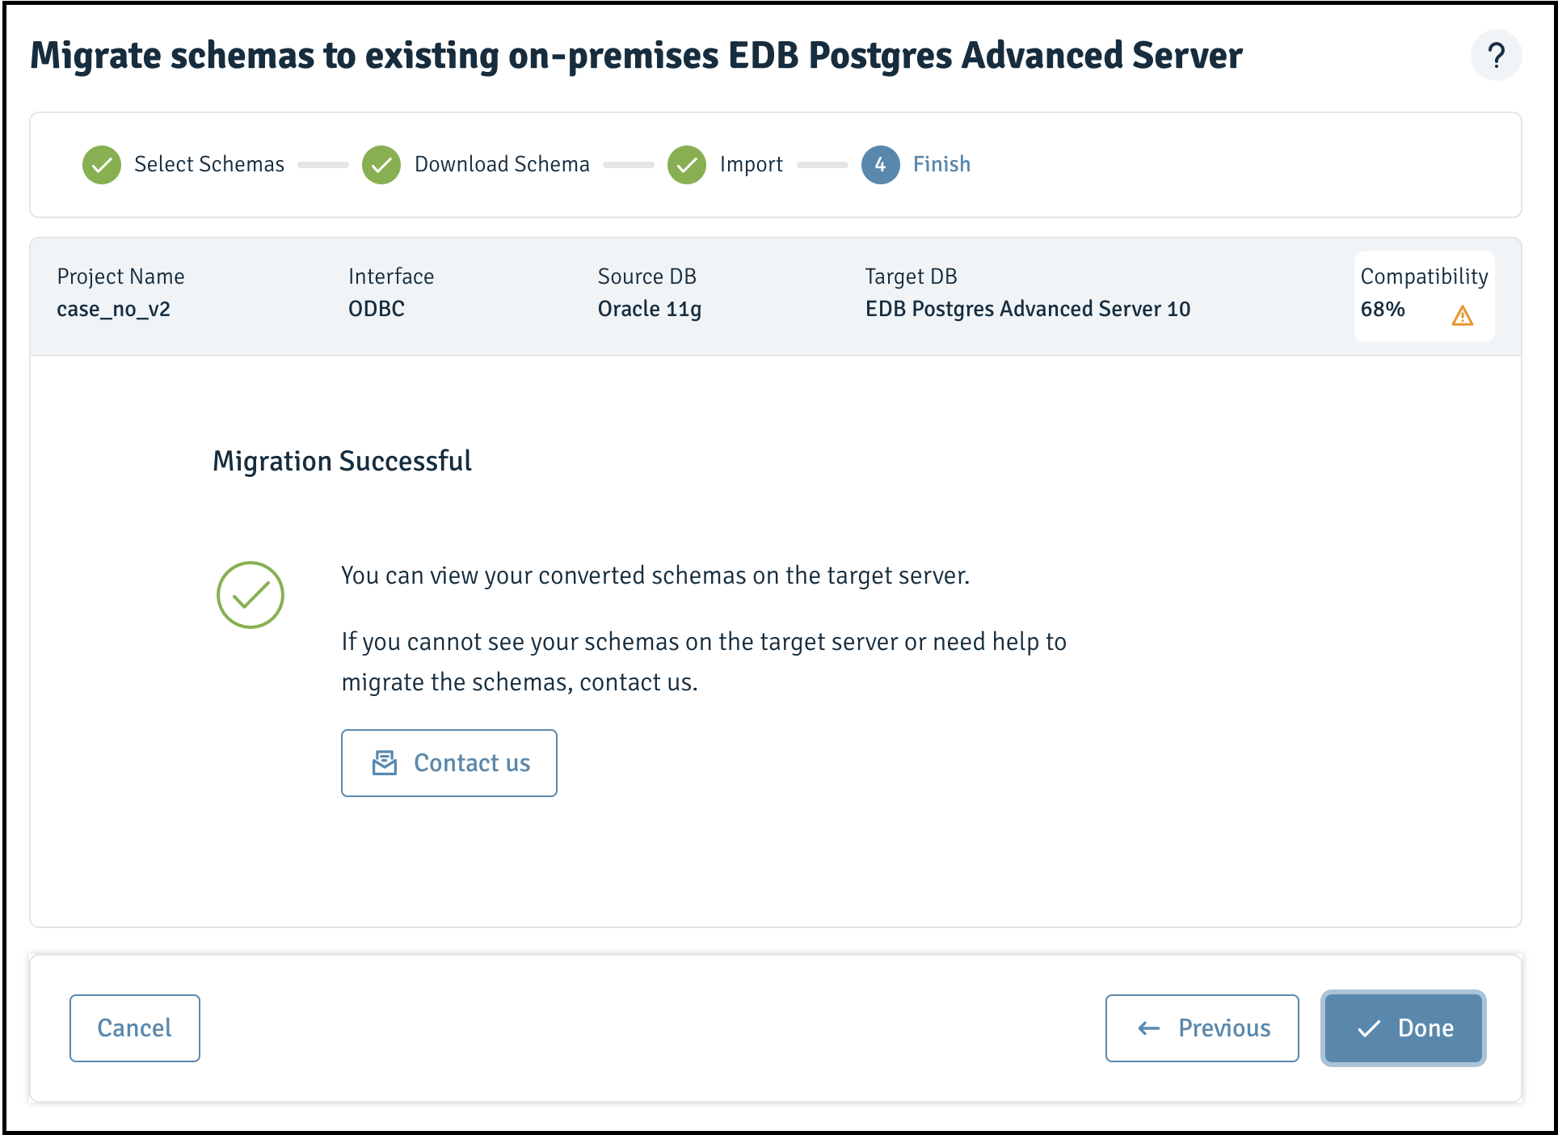Click EDB Postgres Advanced Server 10 value
The width and height of the screenshot is (1558, 1135).
(1028, 309)
